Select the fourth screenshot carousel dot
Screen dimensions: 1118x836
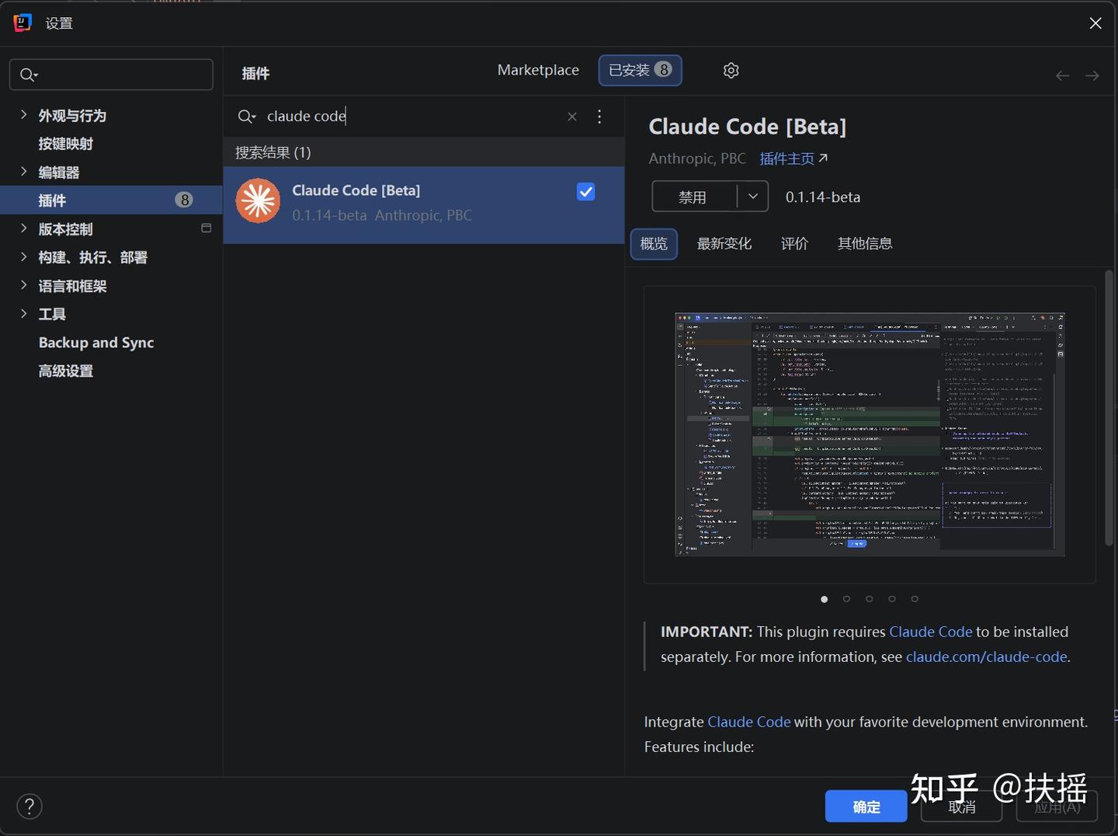pos(892,599)
